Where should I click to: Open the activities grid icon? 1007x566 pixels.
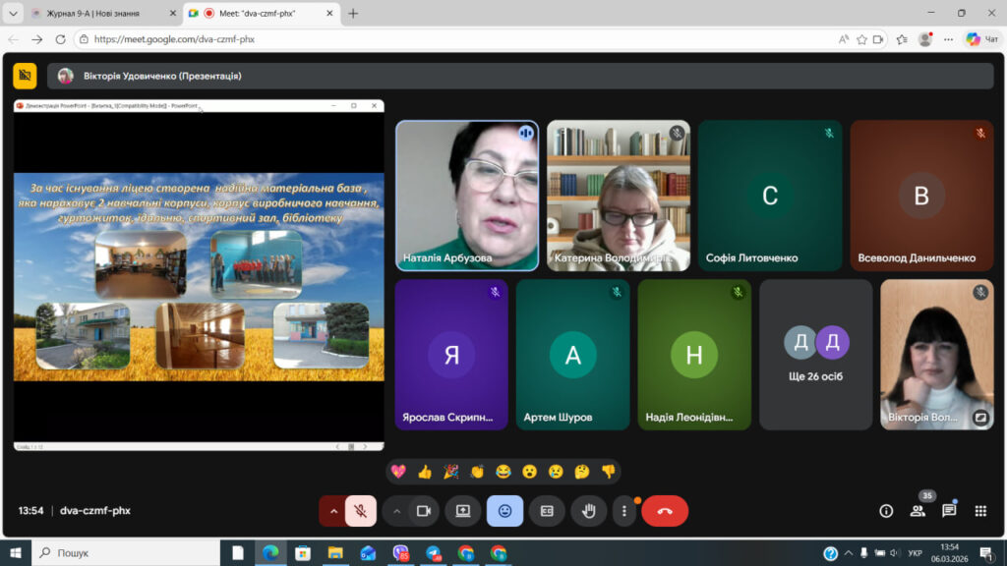click(980, 511)
